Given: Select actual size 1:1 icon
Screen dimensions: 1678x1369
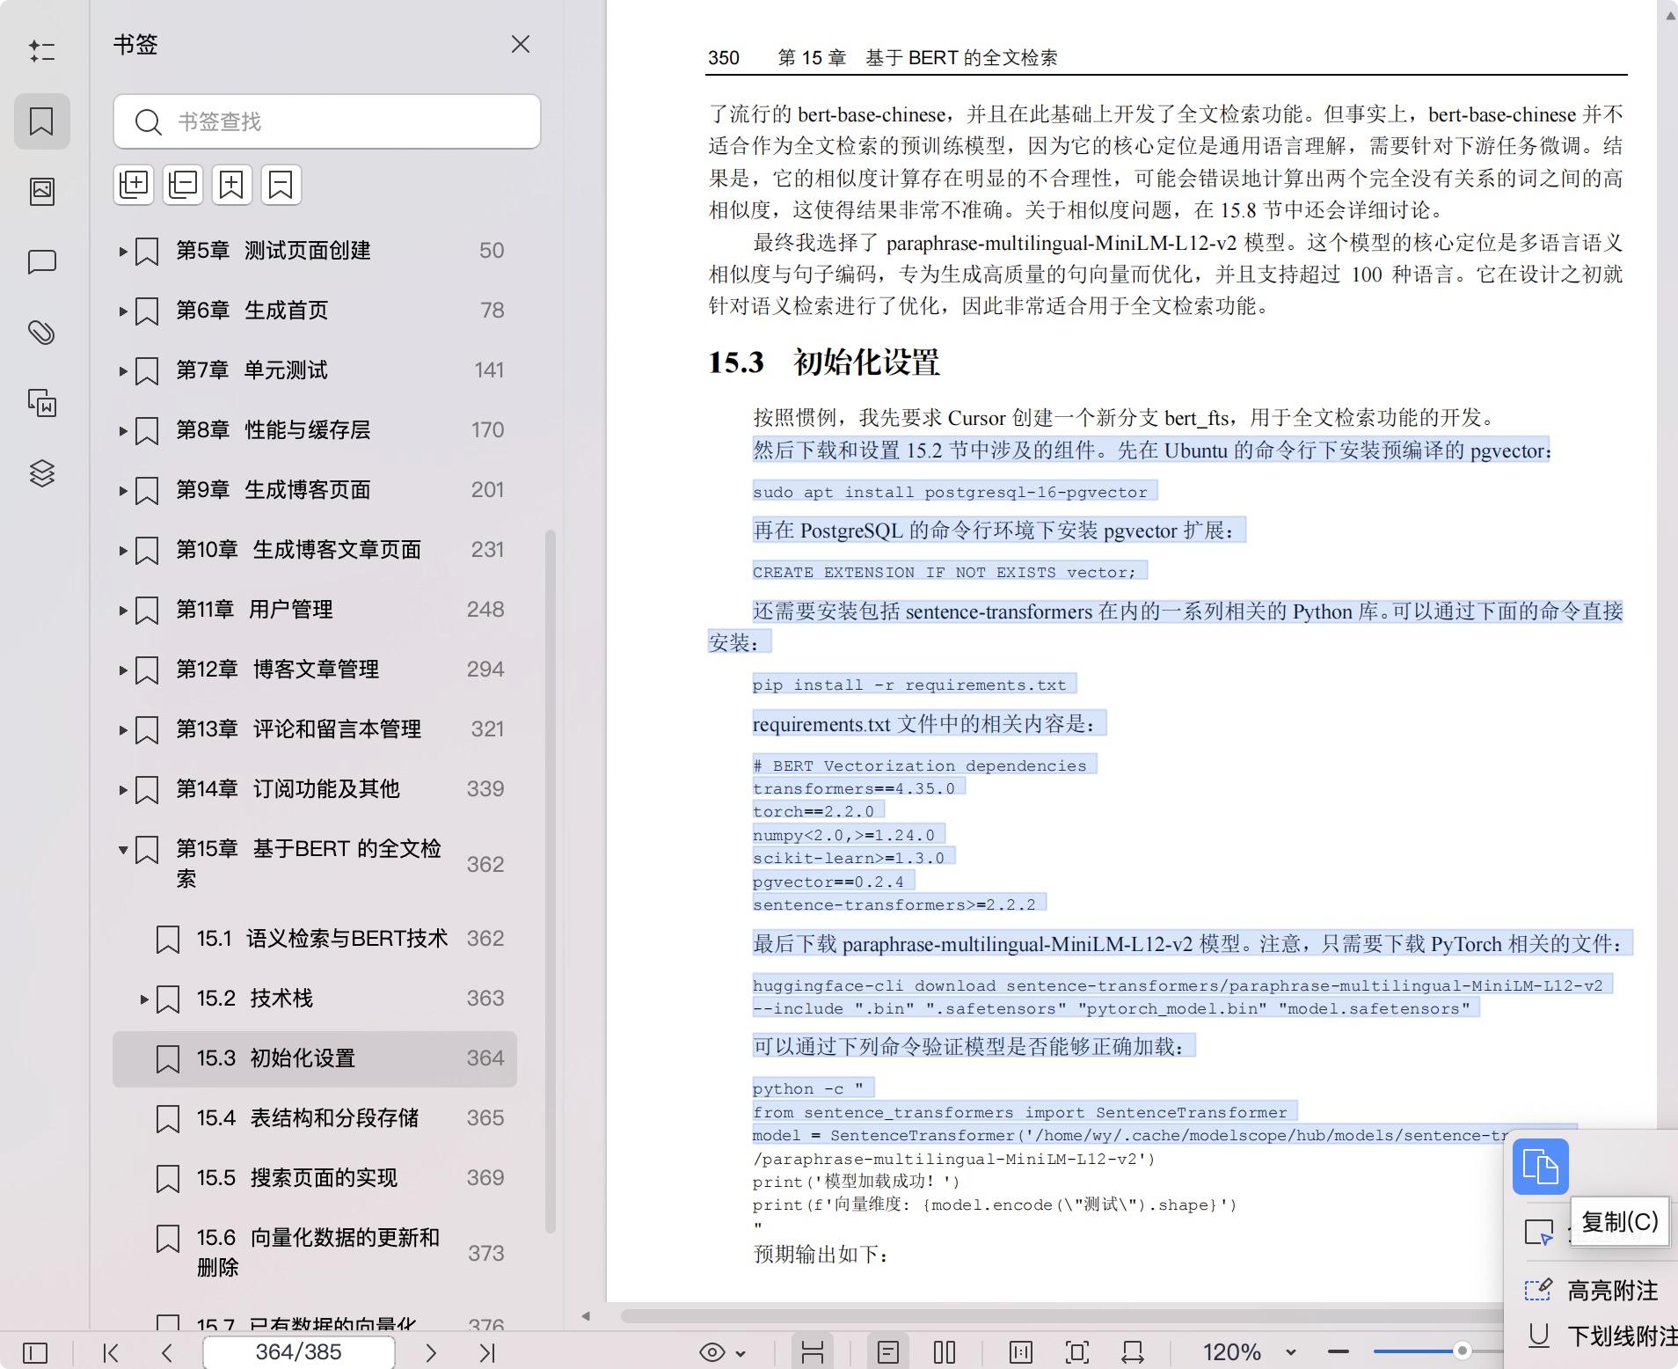Looking at the screenshot, I should click(x=1021, y=1352).
